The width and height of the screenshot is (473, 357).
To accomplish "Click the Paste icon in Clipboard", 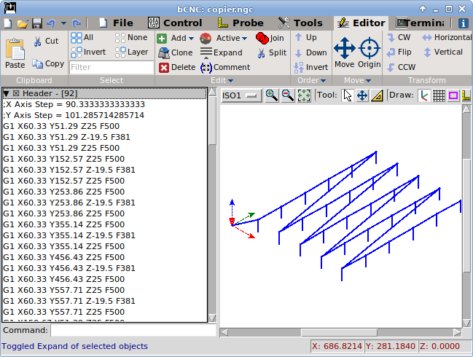I will (x=15, y=52).
